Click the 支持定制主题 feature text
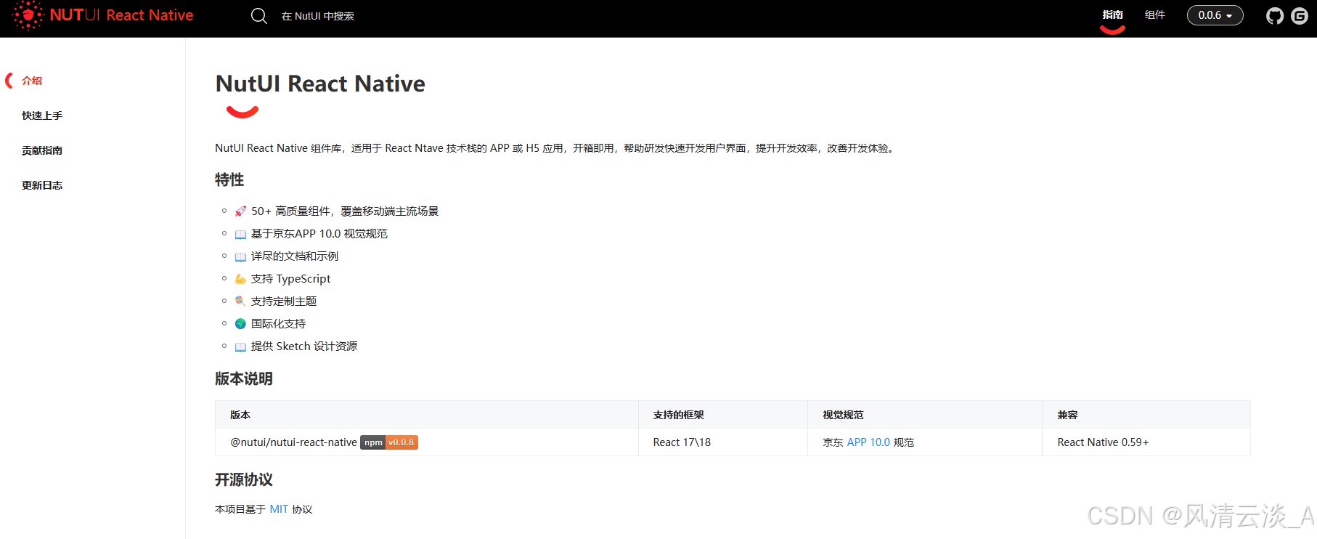The image size is (1317, 539). (284, 301)
